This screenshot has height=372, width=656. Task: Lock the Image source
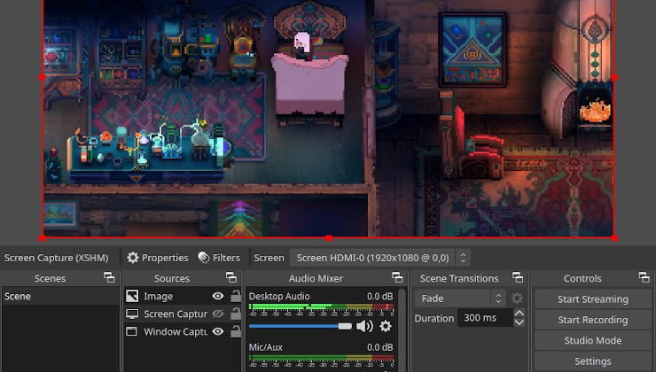click(236, 296)
